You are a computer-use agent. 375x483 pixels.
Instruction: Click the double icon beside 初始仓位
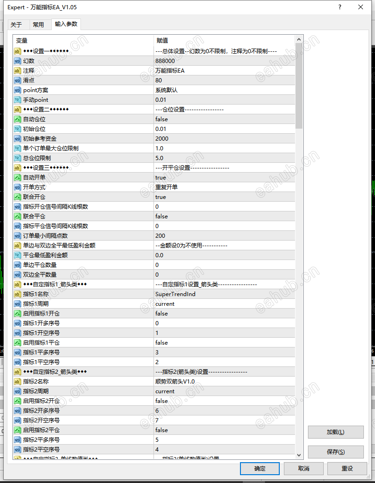click(17, 129)
